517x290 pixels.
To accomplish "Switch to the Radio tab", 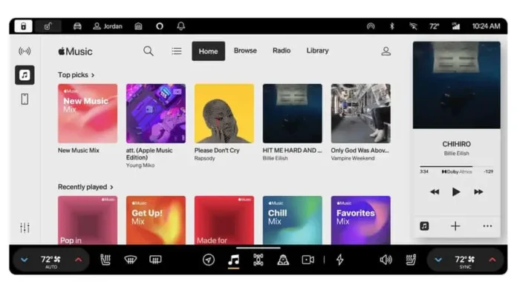I will [282, 50].
